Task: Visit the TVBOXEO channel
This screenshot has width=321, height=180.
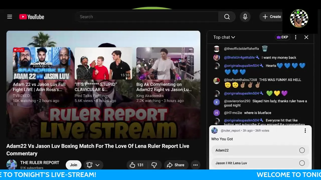Action: 21,96
